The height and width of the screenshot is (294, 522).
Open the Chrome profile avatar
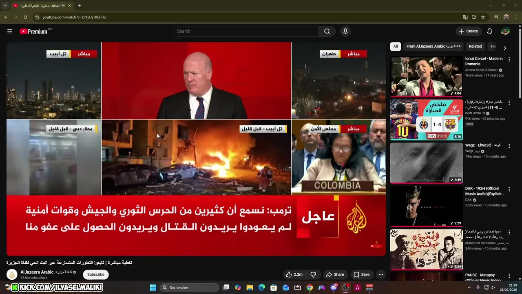(506, 17)
